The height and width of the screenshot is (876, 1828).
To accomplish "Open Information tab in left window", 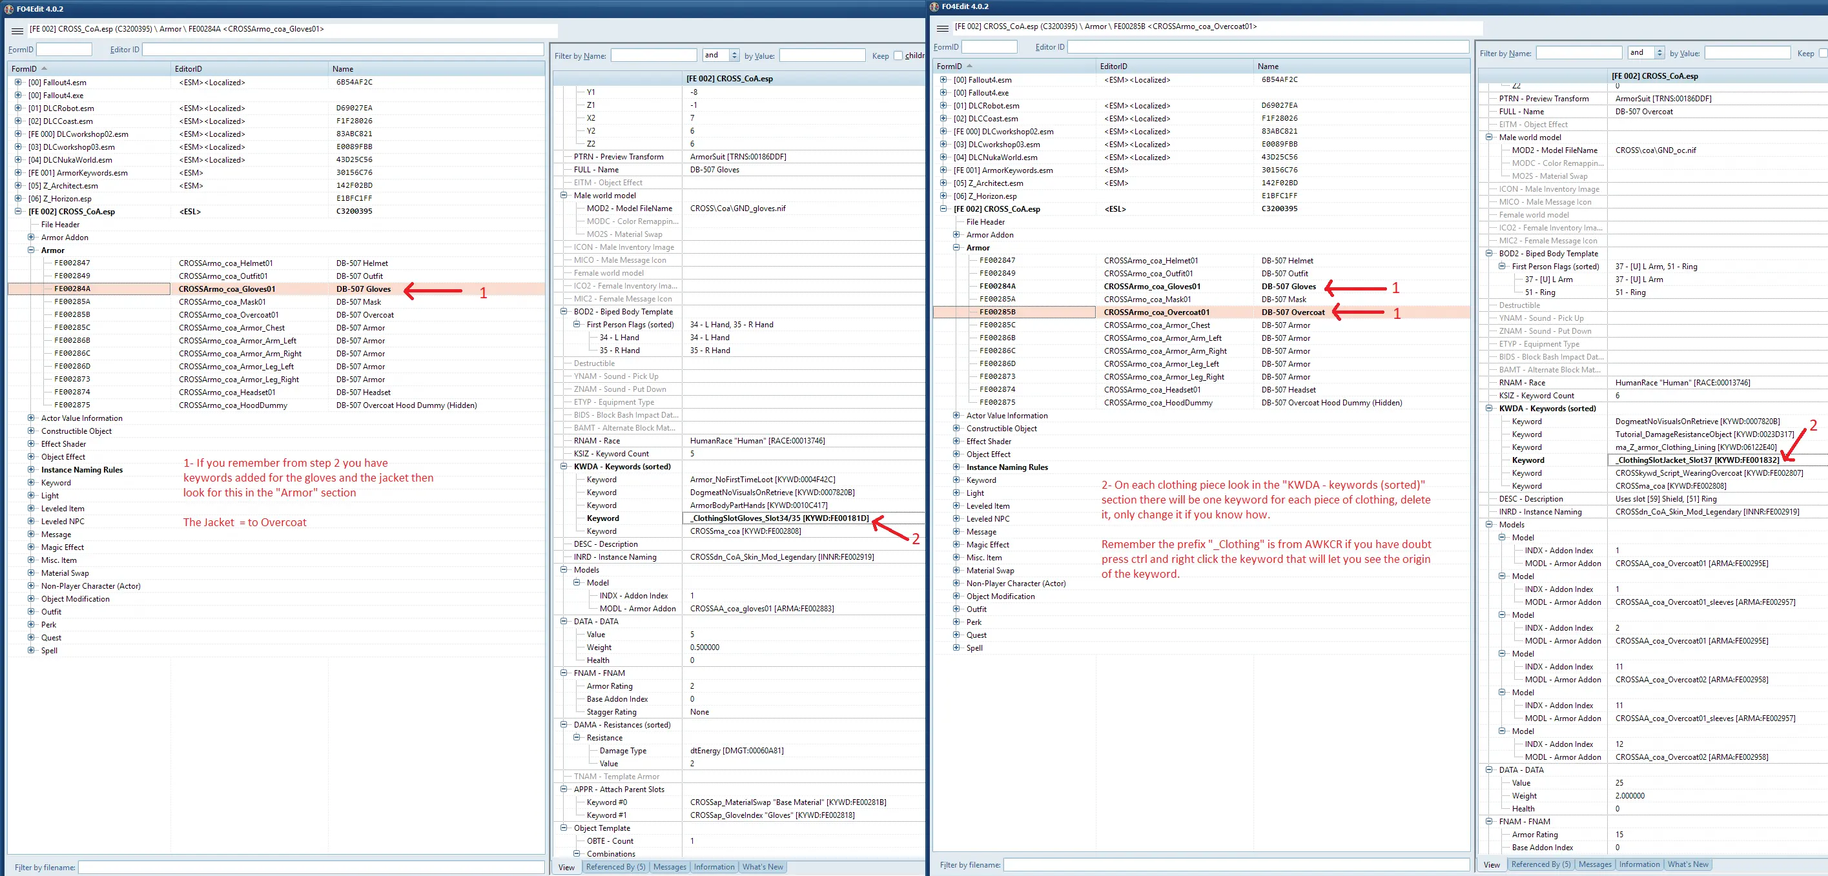I will click(714, 867).
